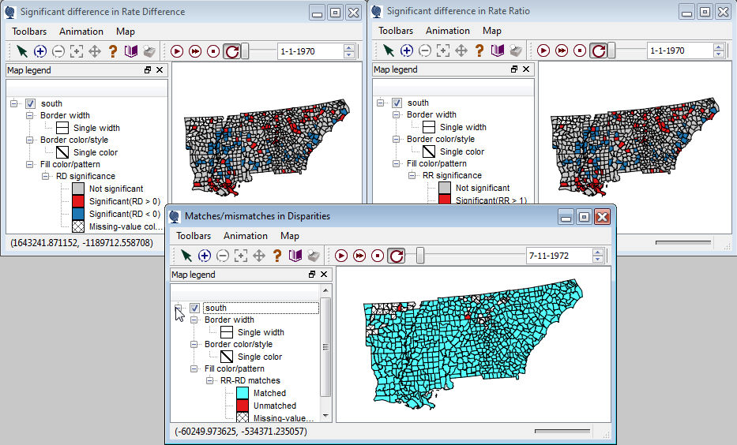Click date field showing 7-11-1972
Image resolution: width=737 pixels, height=445 pixels.
click(559, 256)
